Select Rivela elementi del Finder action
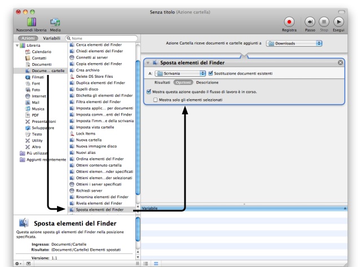The image size is (361, 267). point(99,203)
